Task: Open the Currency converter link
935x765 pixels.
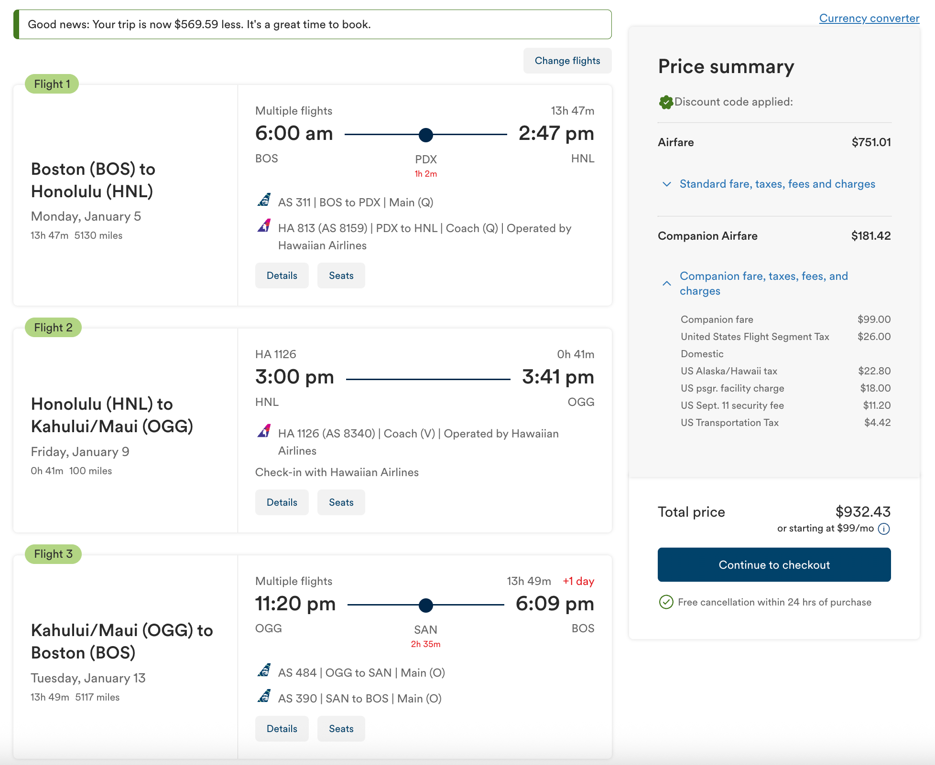Action: click(x=869, y=18)
